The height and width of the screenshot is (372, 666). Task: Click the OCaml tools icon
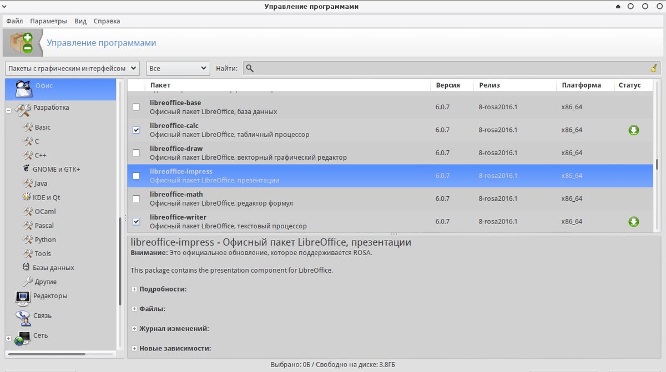(x=27, y=211)
